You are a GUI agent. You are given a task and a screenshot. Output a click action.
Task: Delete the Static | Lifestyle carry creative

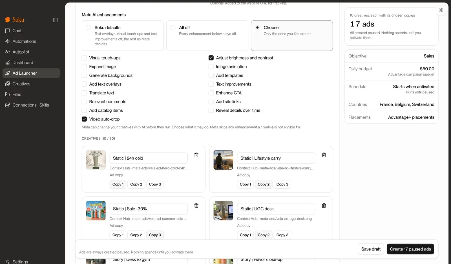tap(324, 155)
